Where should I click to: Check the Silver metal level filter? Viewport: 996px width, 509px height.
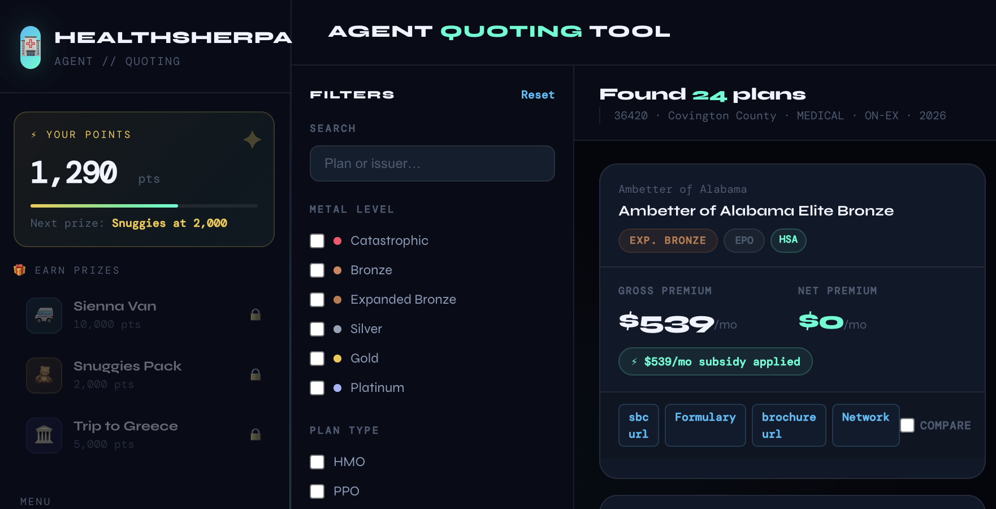[317, 329]
